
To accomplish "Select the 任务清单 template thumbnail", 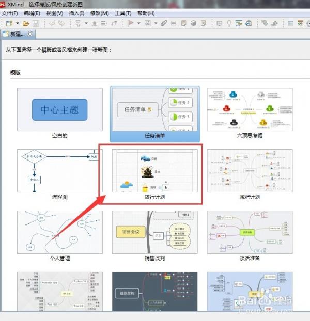I will pos(154,109).
